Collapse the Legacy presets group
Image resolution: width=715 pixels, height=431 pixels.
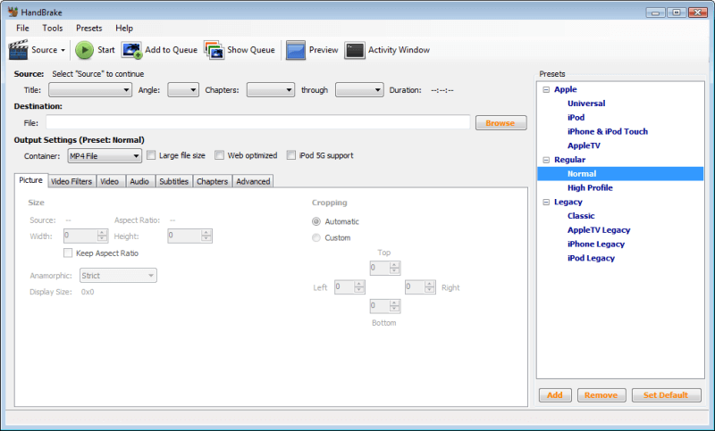pyautogui.click(x=546, y=202)
